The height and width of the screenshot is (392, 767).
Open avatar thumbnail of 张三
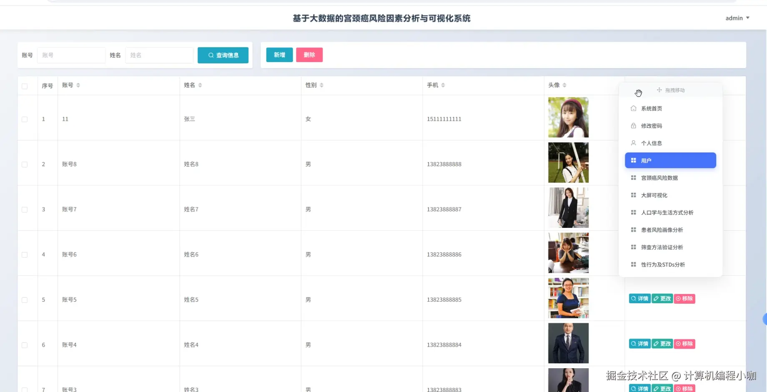(x=568, y=117)
